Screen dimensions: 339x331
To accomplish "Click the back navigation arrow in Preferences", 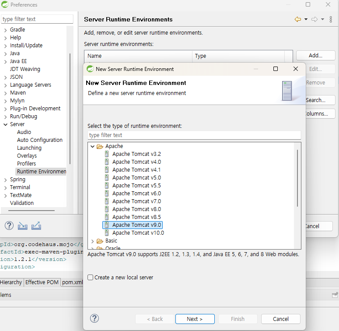I will coord(298,19).
